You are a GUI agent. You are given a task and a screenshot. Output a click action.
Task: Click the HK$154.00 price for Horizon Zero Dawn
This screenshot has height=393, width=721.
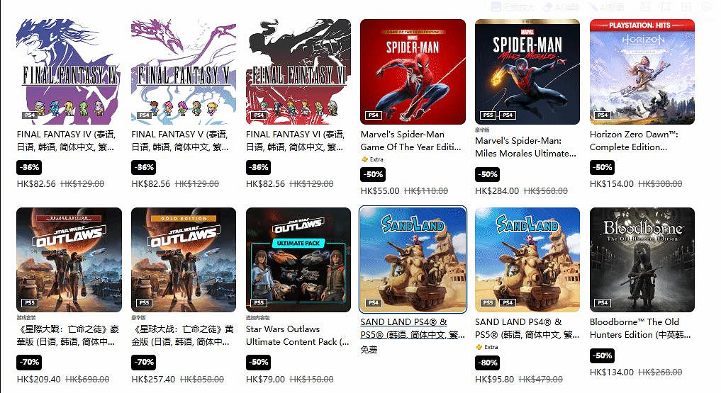(x=612, y=183)
